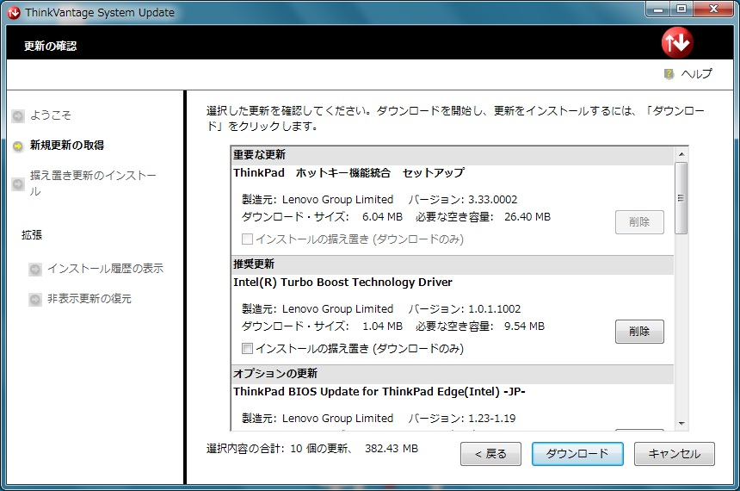Close the System Update window
This screenshot has height=491, width=740.
click(713, 9)
